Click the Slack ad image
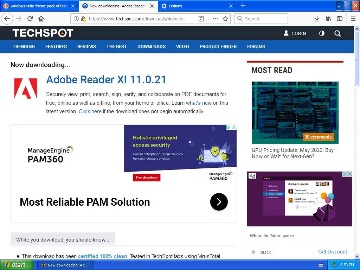This screenshot has height=270, width=360. coord(300,199)
